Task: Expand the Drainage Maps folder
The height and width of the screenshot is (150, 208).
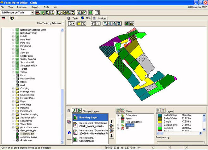Action: click(x=13, y=92)
